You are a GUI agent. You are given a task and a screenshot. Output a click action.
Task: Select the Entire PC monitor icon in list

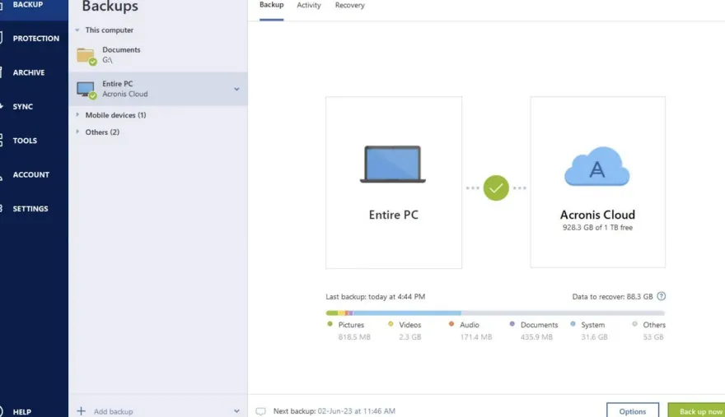[x=87, y=90]
